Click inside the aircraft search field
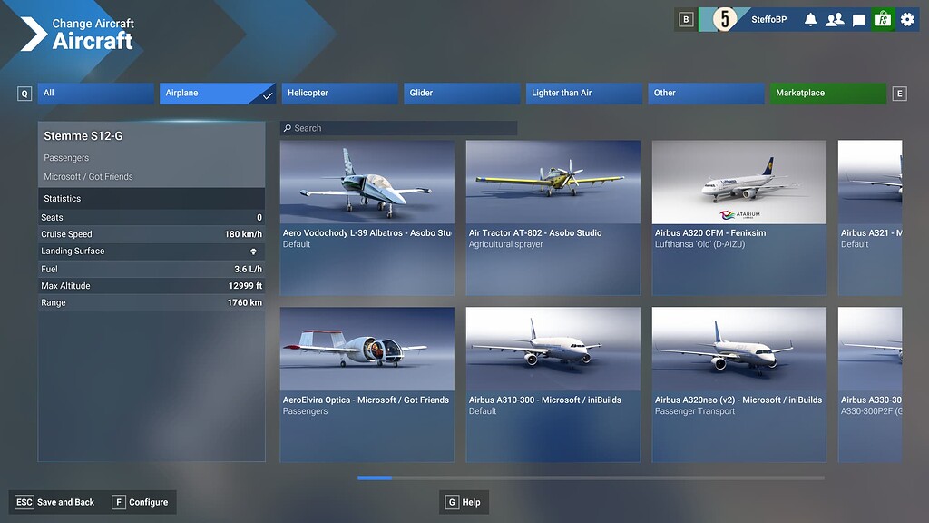The height and width of the screenshot is (523, 929). coord(399,128)
